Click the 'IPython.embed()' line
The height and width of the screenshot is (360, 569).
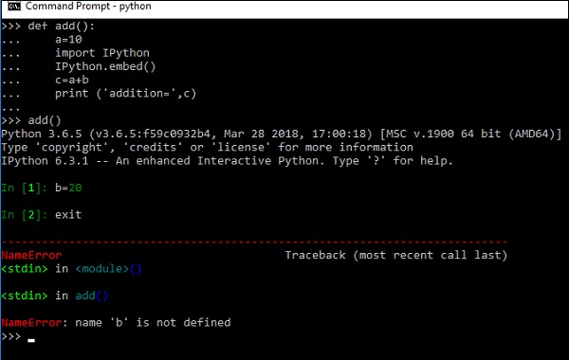[x=105, y=66]
